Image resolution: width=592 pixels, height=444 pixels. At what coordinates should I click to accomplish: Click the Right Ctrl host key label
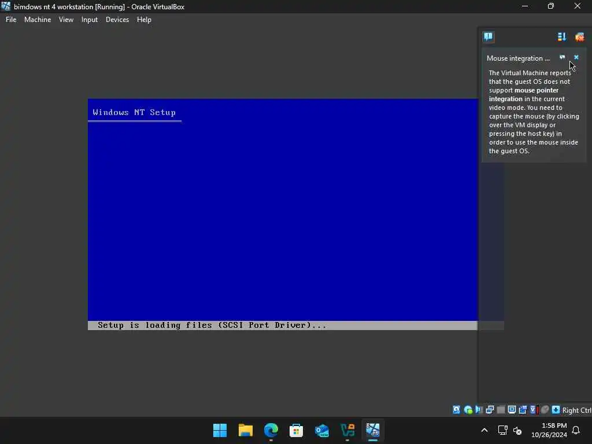(576, 410)
